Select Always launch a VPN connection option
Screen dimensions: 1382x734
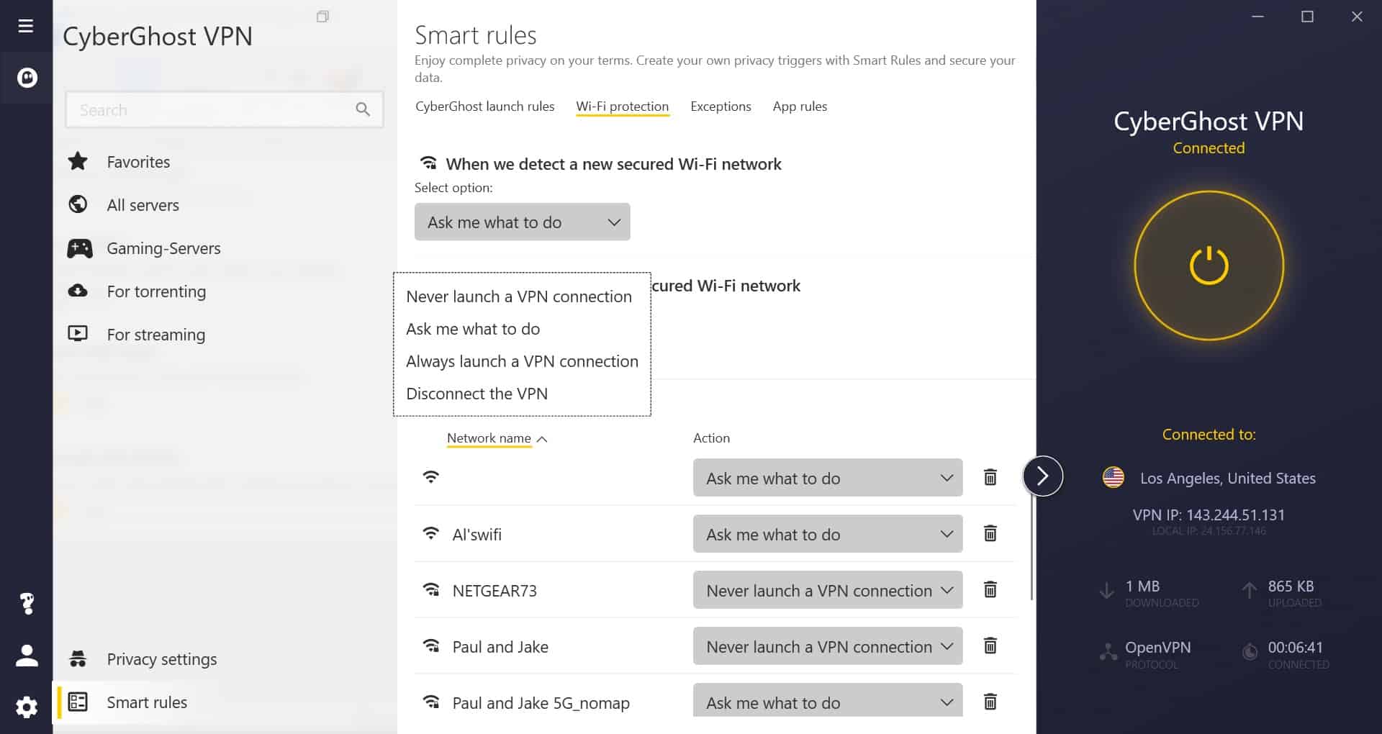tap(522, 361)
